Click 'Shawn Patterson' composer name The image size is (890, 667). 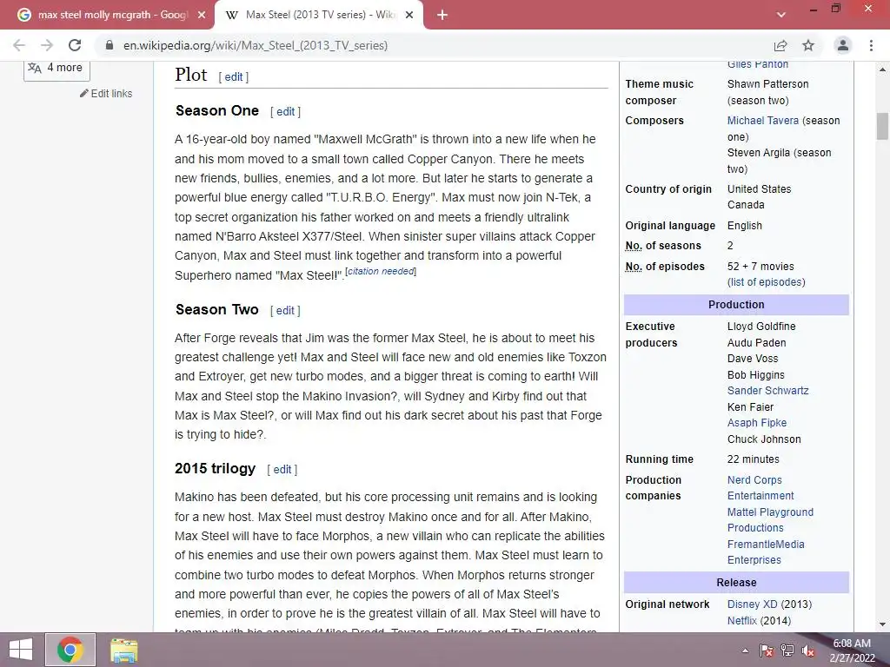767,84
